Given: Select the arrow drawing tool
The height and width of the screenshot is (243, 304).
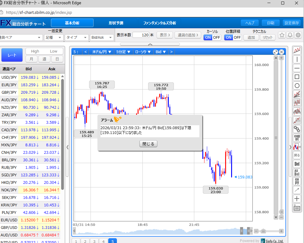Looking at the screenshot, I should (297, 190).
